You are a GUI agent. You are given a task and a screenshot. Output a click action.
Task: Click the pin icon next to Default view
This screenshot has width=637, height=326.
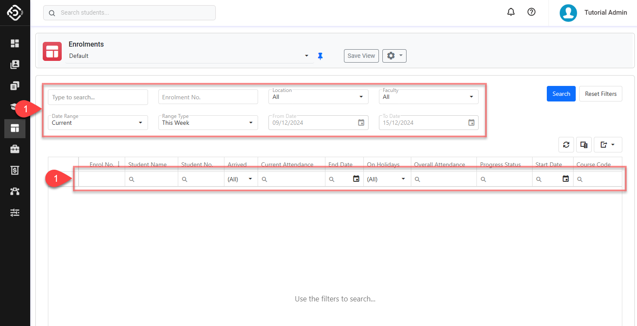coord(320,56)
